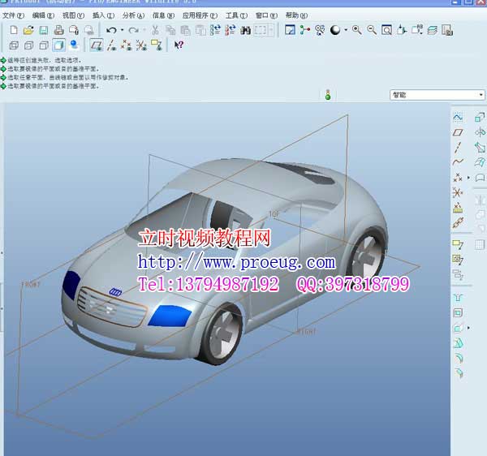Click the Boundary Blend tool icon
Viewport: 487px width, 456px height.
480,162
